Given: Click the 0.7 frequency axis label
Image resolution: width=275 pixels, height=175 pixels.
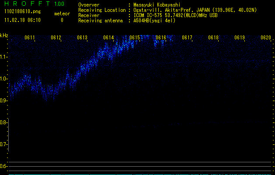Looking at the screenshot, I should (x=3, y=144).
